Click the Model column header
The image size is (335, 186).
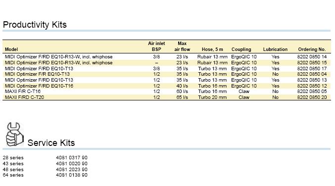[x=11, y=49]
